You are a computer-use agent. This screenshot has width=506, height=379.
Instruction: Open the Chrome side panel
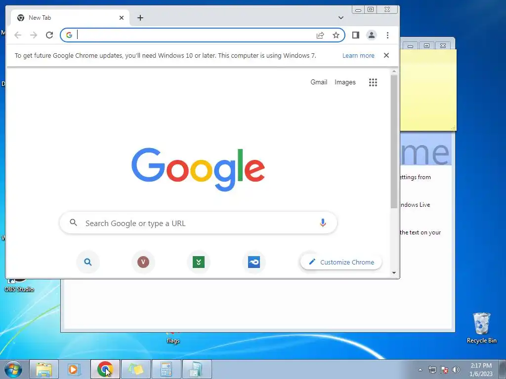(x=356, y=35)
